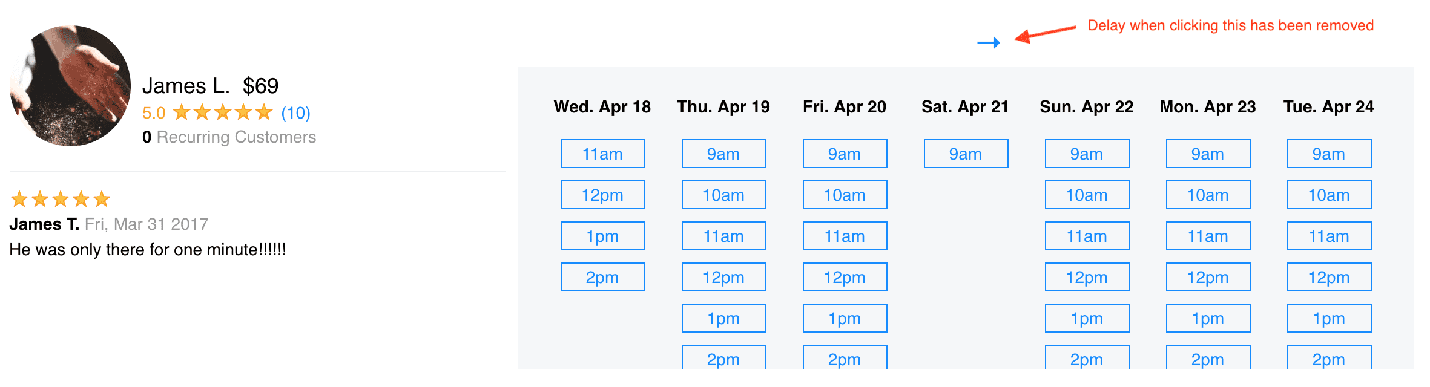Click the James L. provider name
Screen dimensions: 1430x387
186,86
